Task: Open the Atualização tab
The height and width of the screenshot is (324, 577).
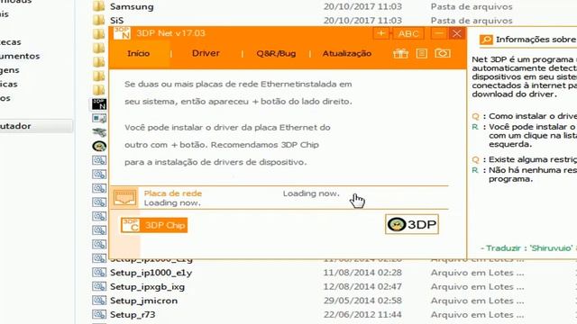Action: [346, 54]
